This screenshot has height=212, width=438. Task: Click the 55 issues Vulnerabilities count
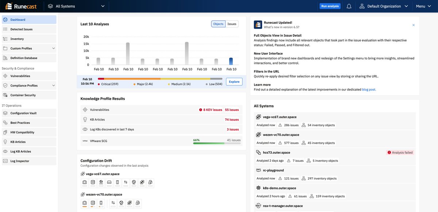pyautogui.click(x=232, y=109)
